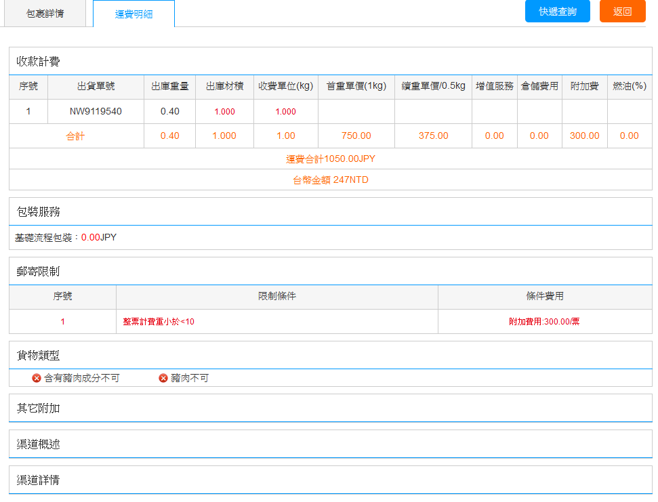Click the 收款計費 section header
The image size is (658, 502).
click(x=38, y=62)
